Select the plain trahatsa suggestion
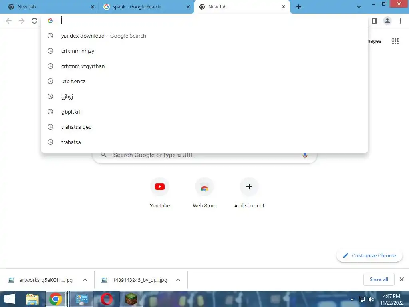409x307 pixels. point(204,142)
